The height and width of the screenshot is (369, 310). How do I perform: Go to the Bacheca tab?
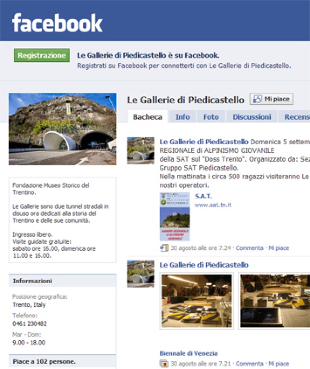point(147,117)
